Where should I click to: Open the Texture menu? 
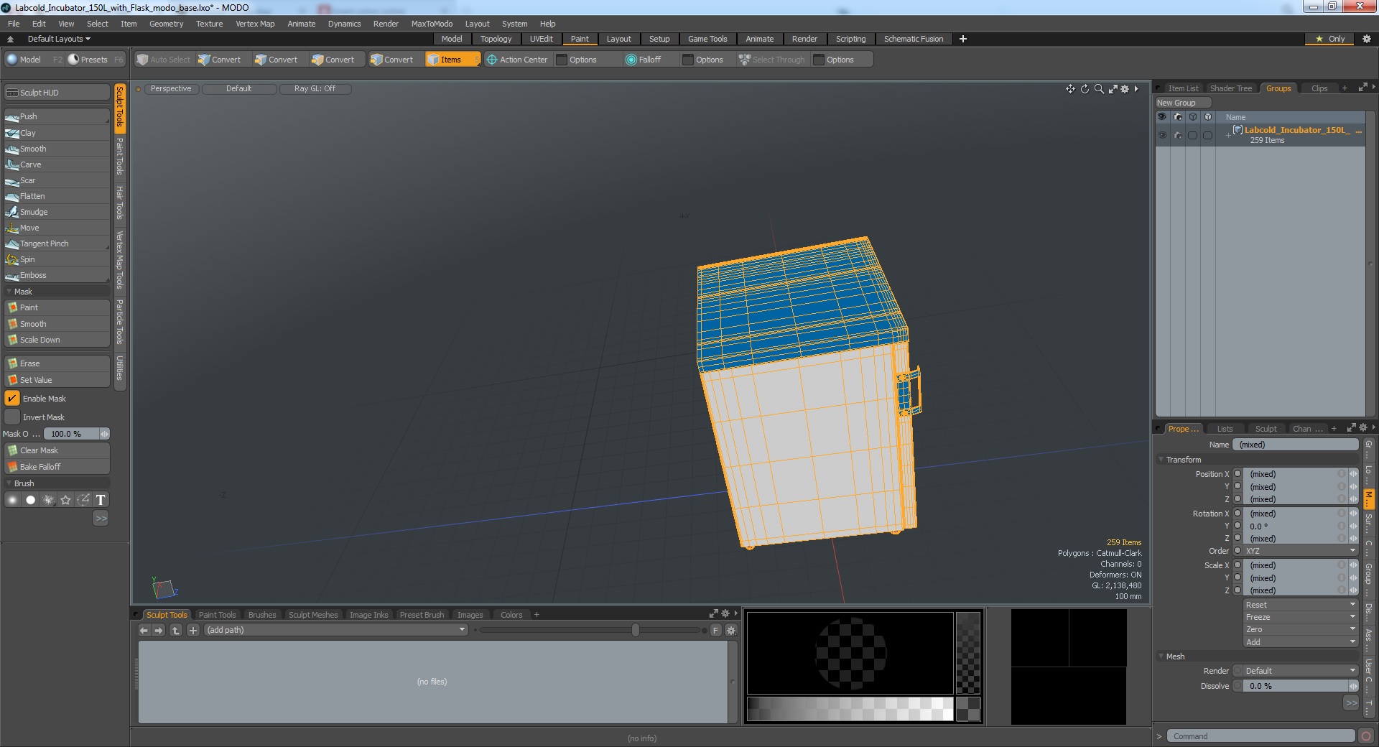tap(209, 24)
